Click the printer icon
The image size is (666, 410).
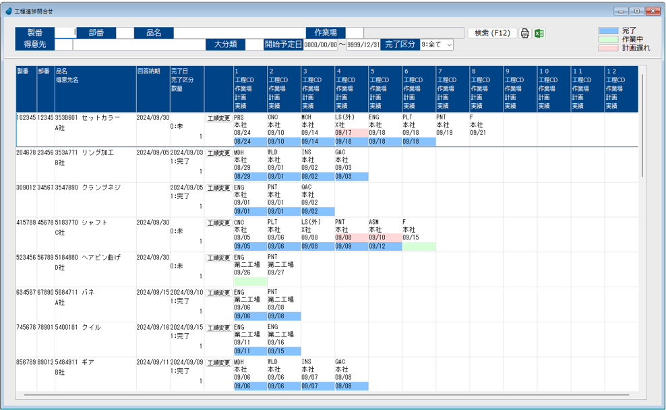point(525,33)
